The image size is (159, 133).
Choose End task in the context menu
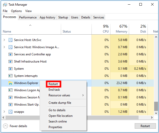click(x=54, y=90)
